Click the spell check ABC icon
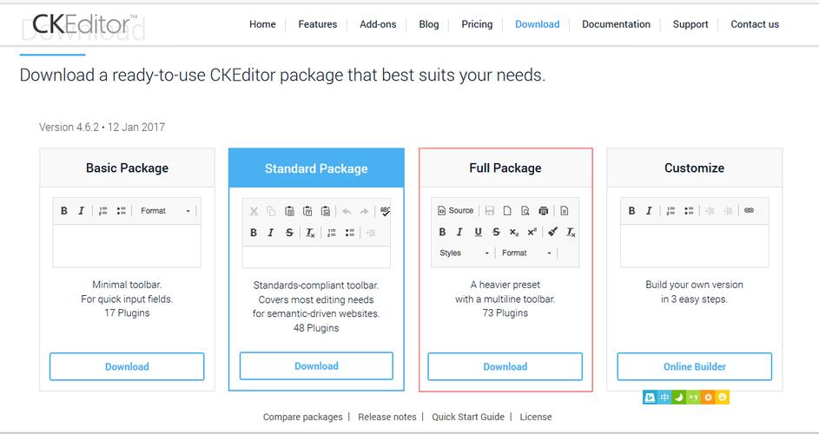 (x=385, y=211)
